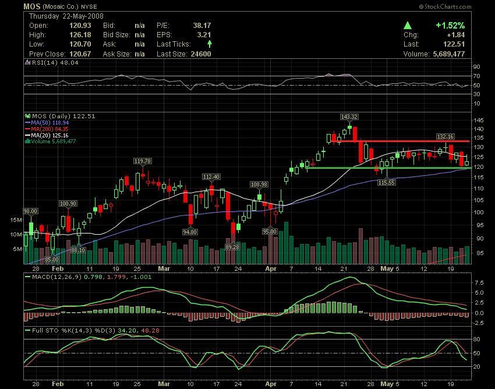Viewport: 495px width, 389px height.
Task: Click the MOS (Daily) 122.51 chart label
Action: 63,116
